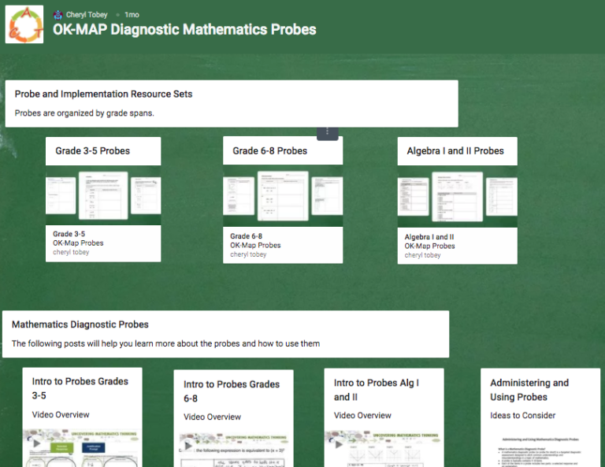Click 'cheryl tobey' under Grade 6-8 caption
The image size is (605, 467).
pyautogui.click(x=248, y=254)
